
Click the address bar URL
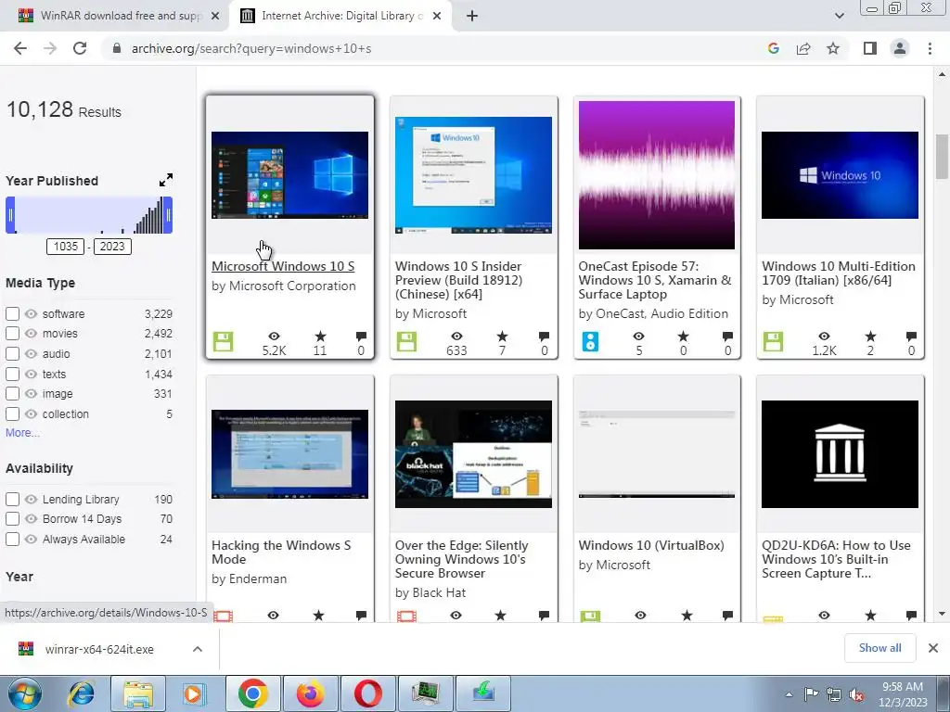tap(251, 48)
